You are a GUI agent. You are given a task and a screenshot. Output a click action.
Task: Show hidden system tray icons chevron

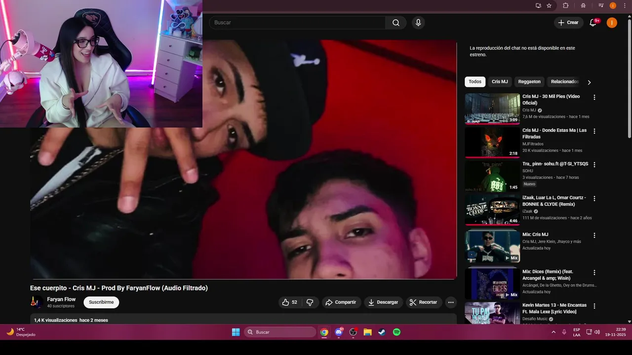point(553,332)
